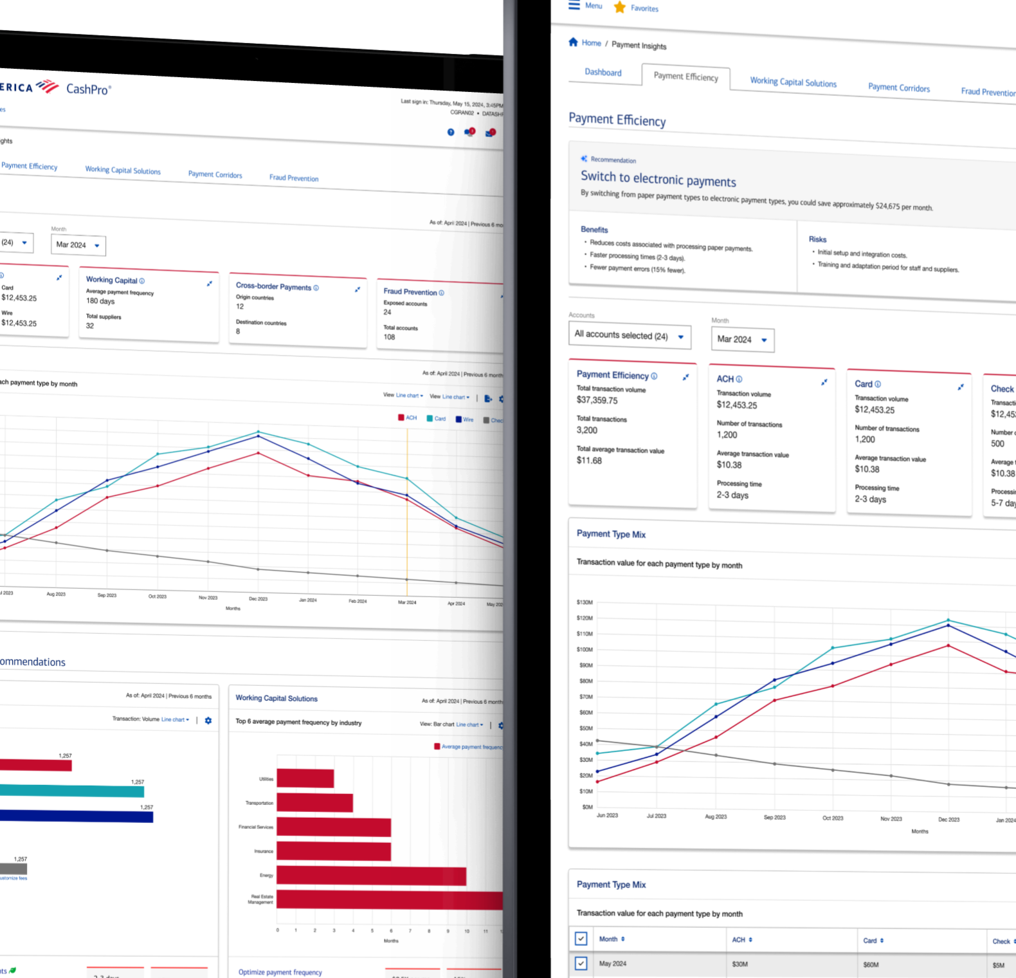Open the chat notifications icon
The height and width of the screenshot is (978, 1016).
(x=469, y=132)
